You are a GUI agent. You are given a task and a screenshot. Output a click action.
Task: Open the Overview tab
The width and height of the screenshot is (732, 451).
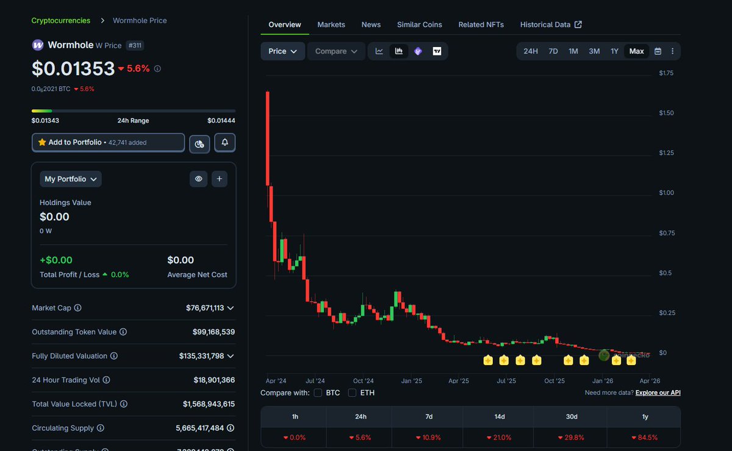(285, 24)
